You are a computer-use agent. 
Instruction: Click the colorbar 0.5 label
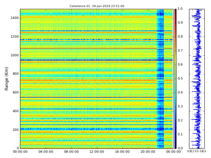click(180, 78)
